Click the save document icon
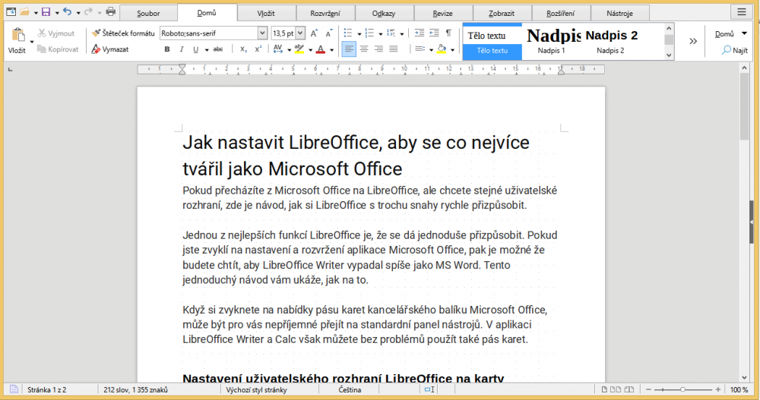 coord(46,12)
